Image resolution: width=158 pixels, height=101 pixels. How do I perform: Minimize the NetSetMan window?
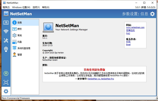[x=136, y=3]
